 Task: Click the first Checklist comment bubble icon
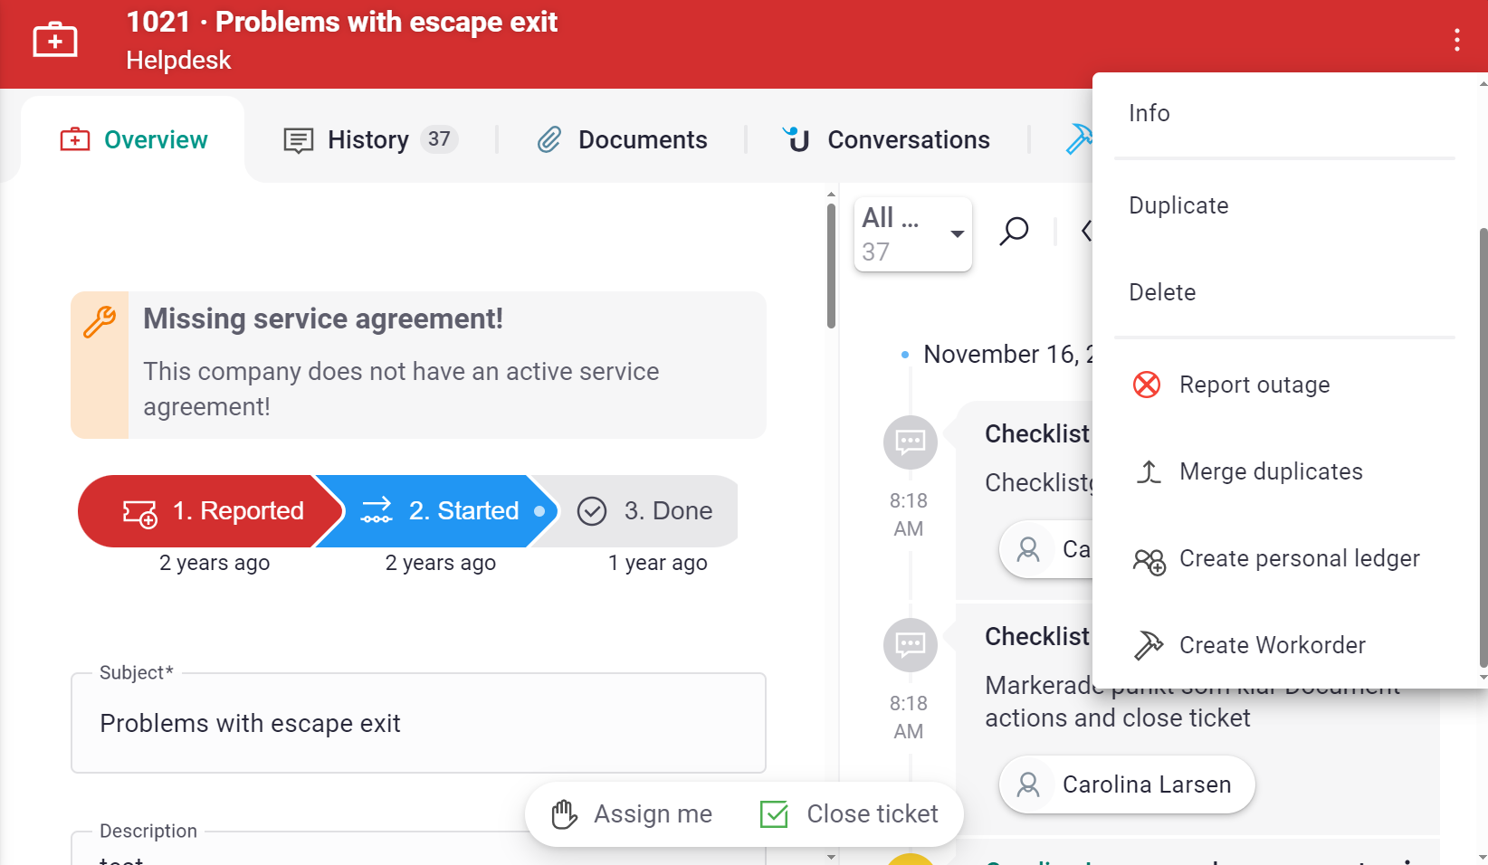(910, 442)
